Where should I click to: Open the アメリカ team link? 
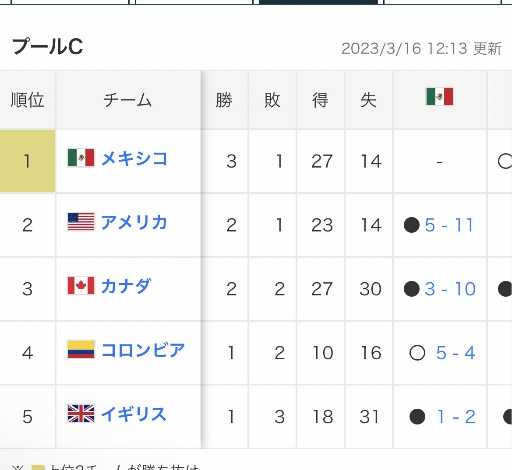point(134,223)
